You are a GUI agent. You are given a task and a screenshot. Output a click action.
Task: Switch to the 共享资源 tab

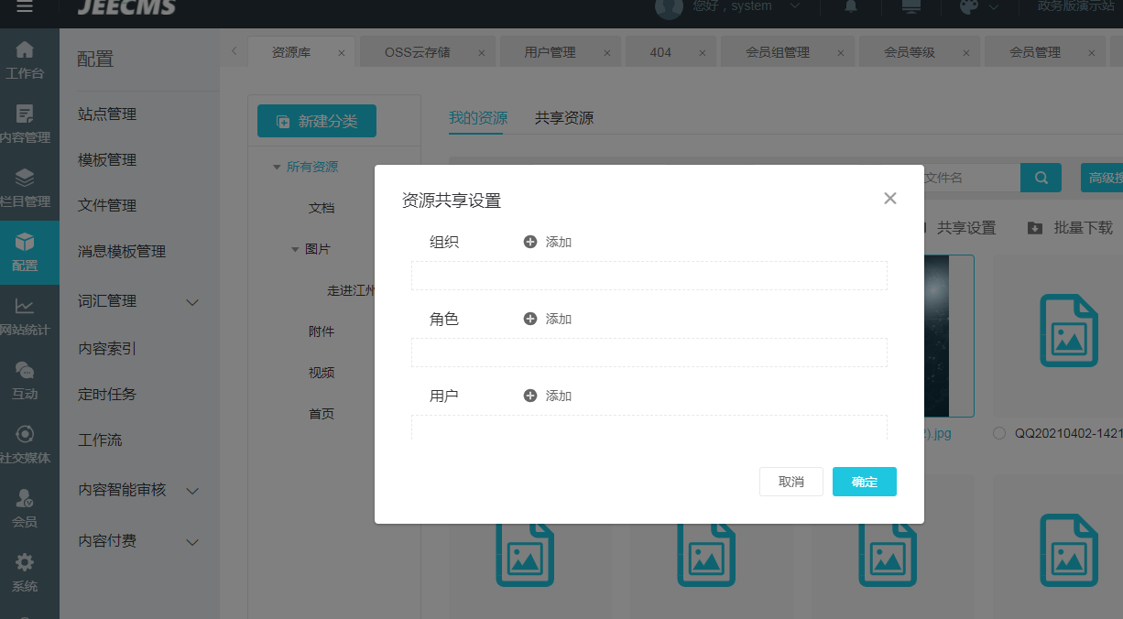click(x=563, y=118)
